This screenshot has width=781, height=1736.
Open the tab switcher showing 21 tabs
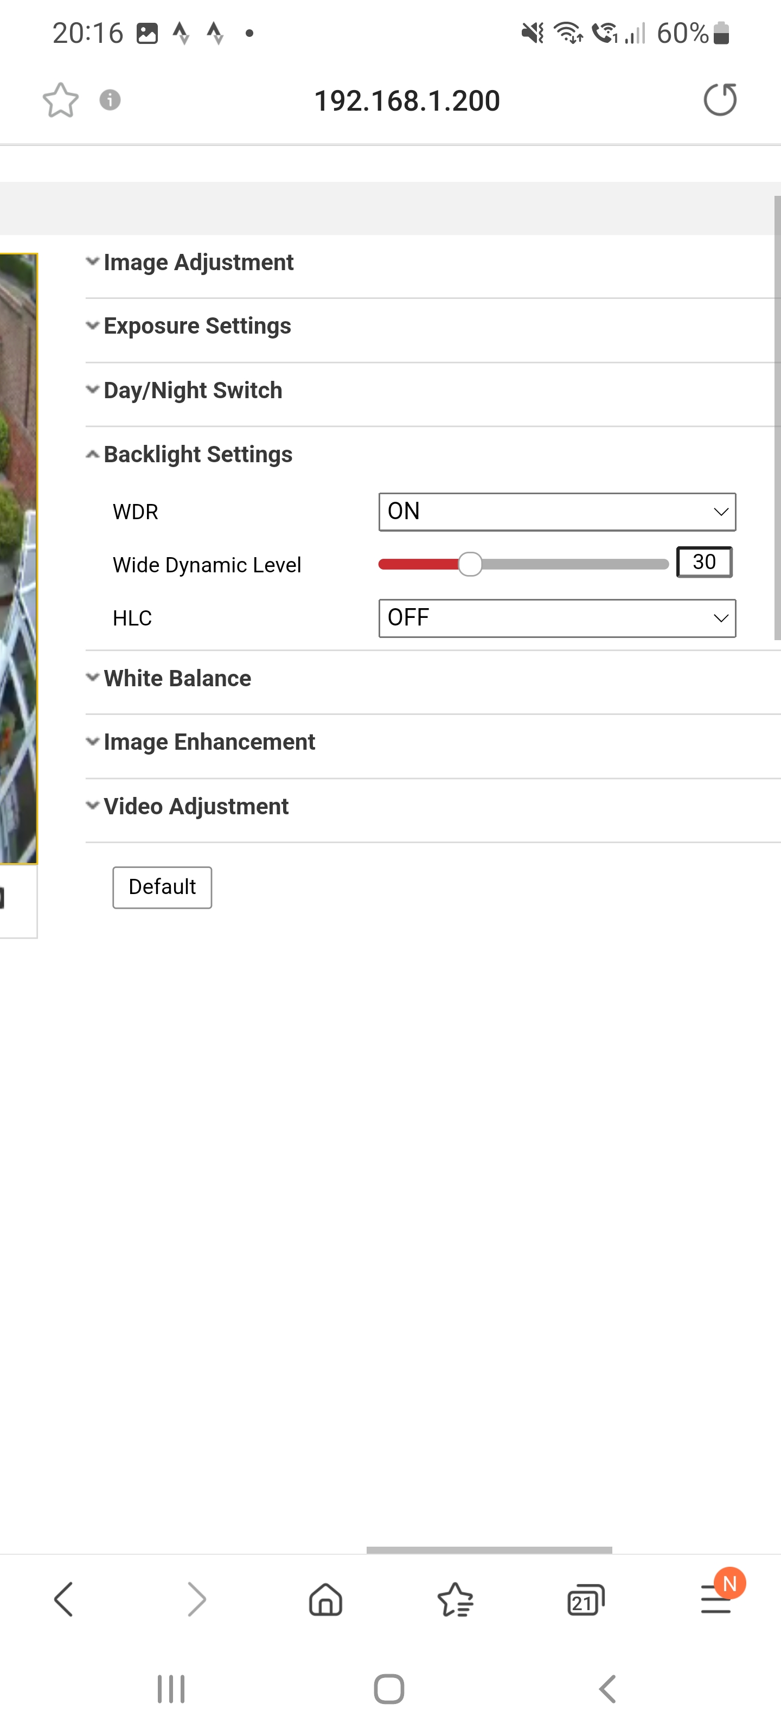click(585, 1599)
